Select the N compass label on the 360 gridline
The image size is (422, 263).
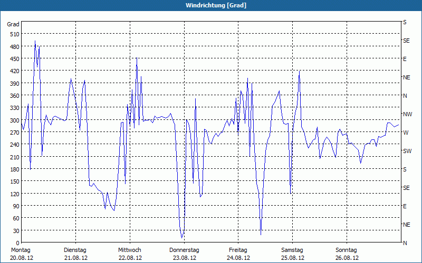pos(405,96)
